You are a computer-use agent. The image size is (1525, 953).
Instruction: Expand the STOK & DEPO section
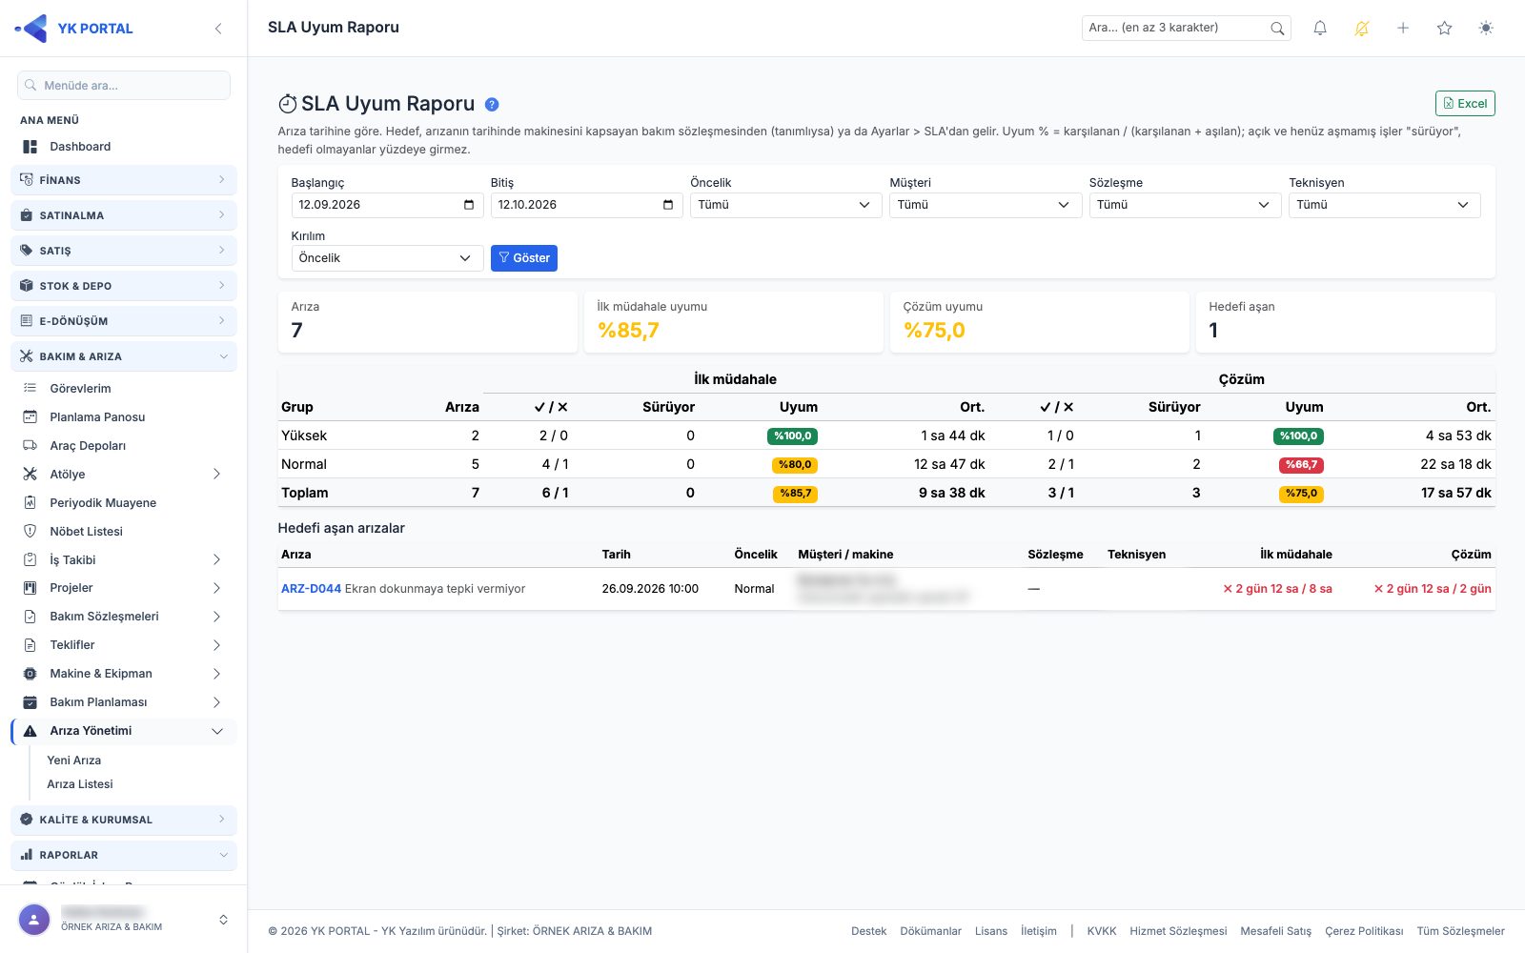pyautogui.click(x=124, y=286)
